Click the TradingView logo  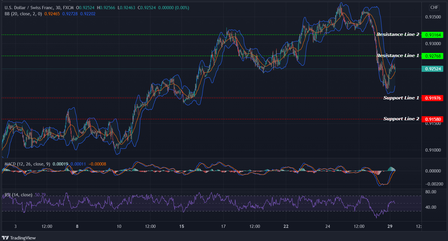[x=19, y=238]
